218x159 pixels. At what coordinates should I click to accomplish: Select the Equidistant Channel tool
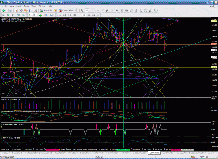(107, 10)
